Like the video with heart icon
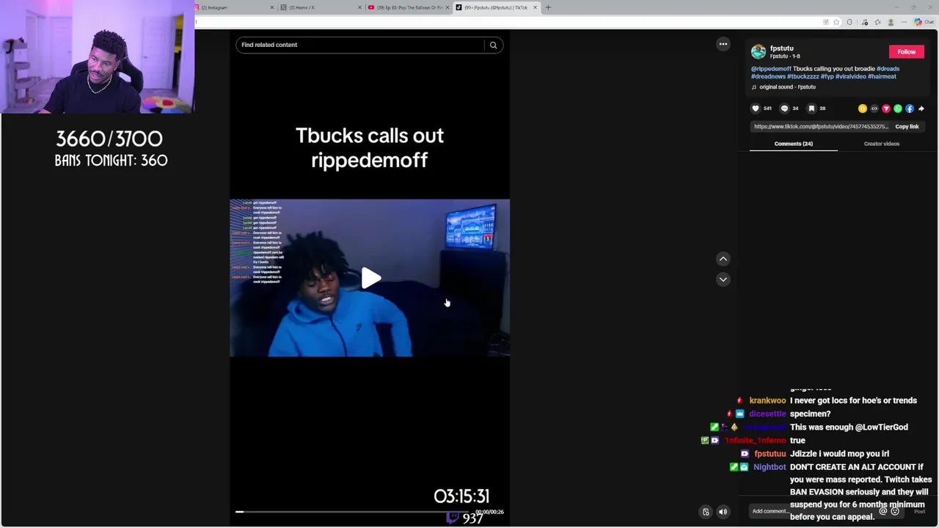The image size is (939, 528). (x=756, y=109)
